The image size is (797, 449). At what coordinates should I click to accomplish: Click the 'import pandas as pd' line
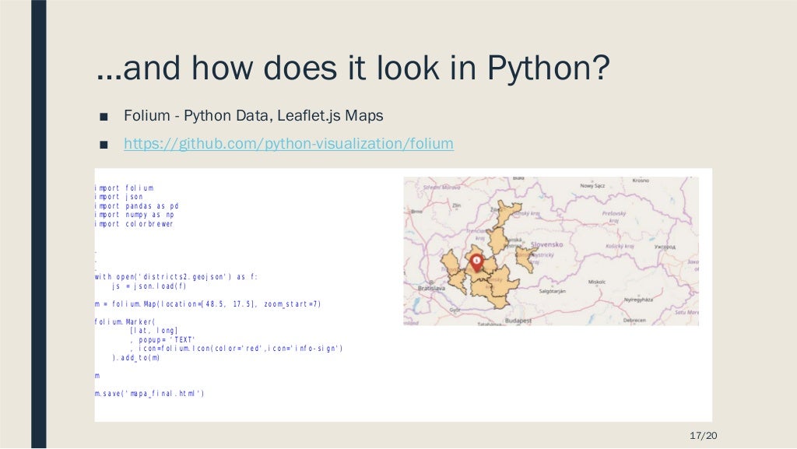[137, 206]
